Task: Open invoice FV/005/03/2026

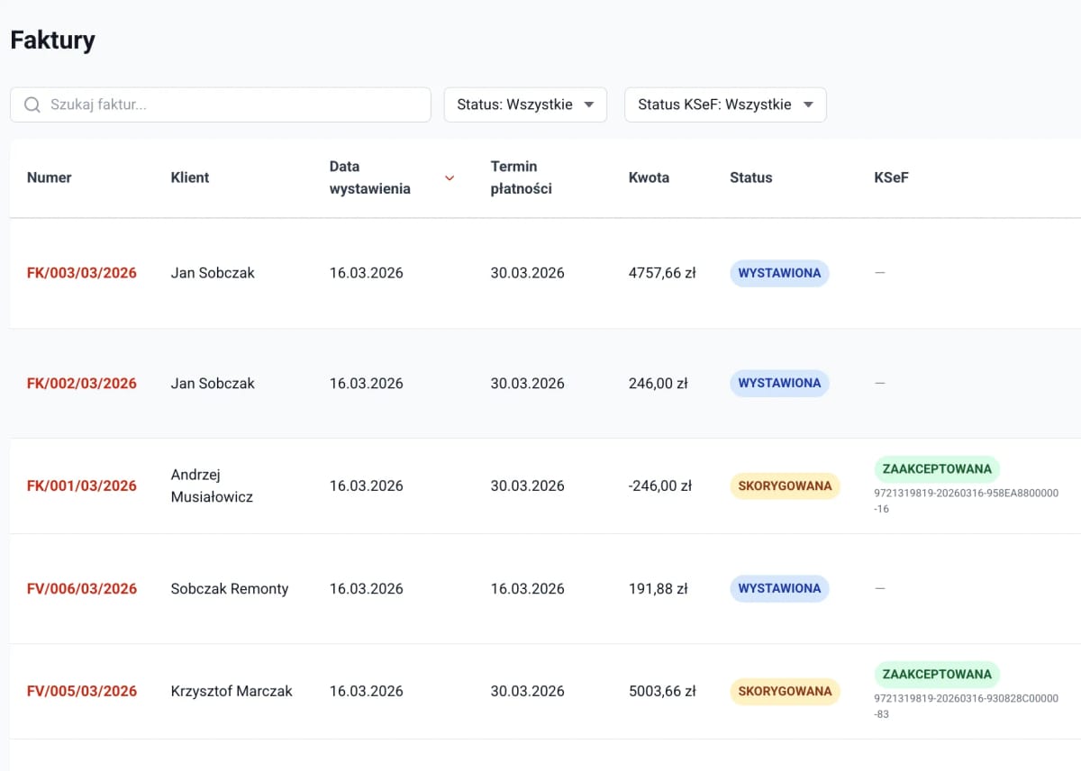Action: click(82, 691)
